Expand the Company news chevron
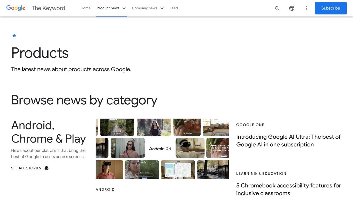The height and width of the screenshot is (198, 353). coord(162,8)
